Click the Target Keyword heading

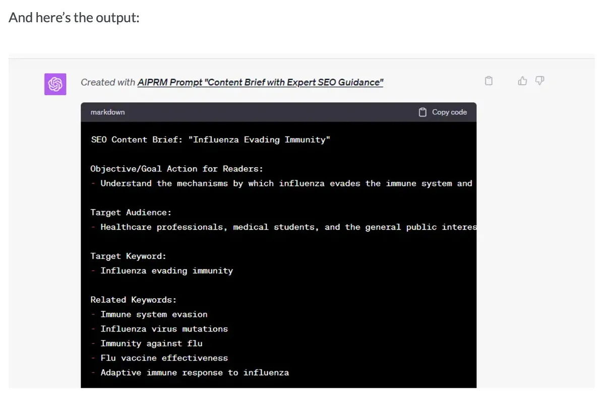tap(128, 256)
